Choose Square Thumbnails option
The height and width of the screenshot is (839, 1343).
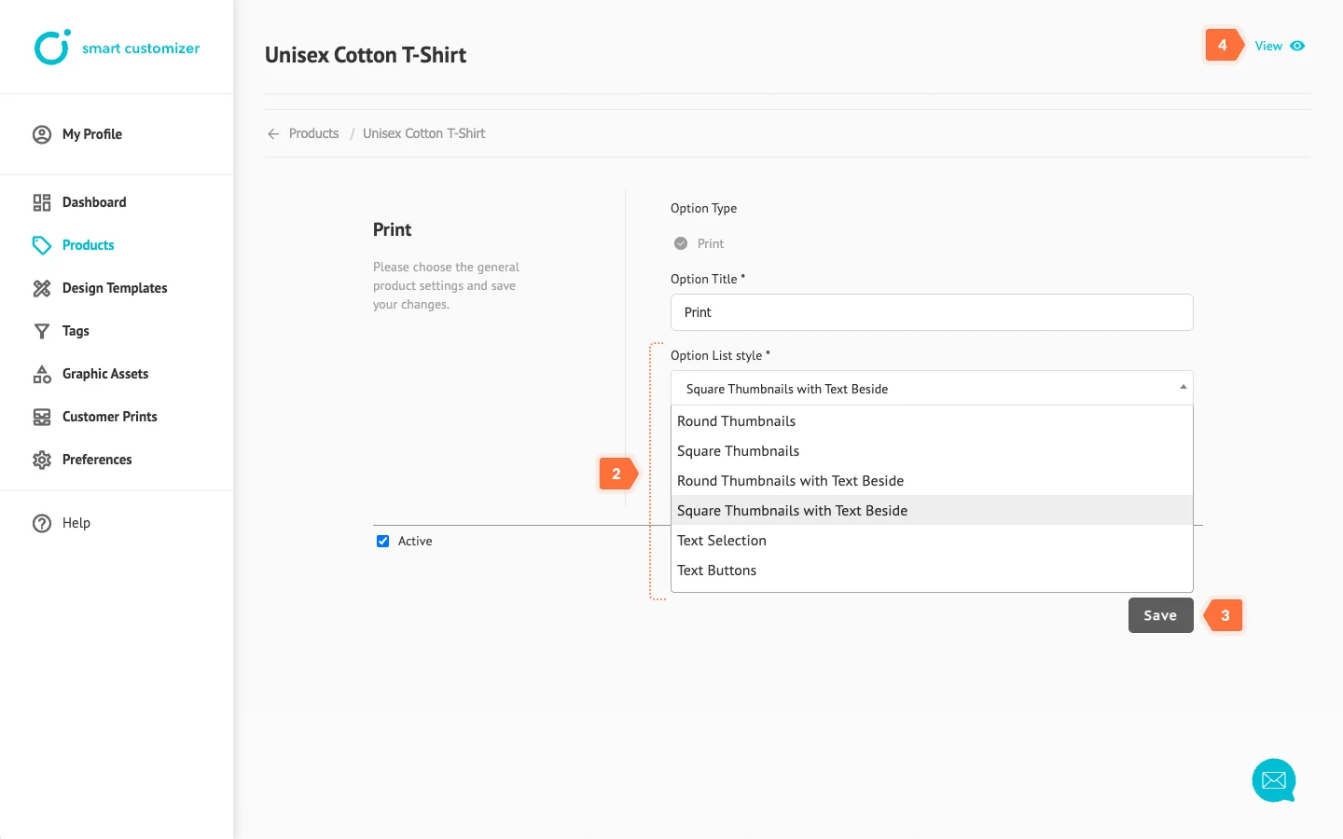(x=932, y=451)
